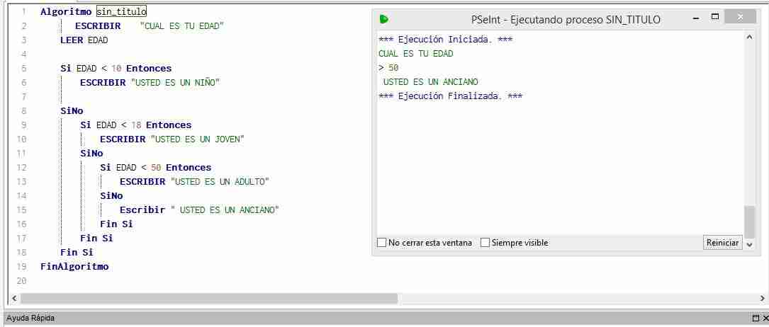Click the Ayuda Rápida panel header

tap(375, 319)
